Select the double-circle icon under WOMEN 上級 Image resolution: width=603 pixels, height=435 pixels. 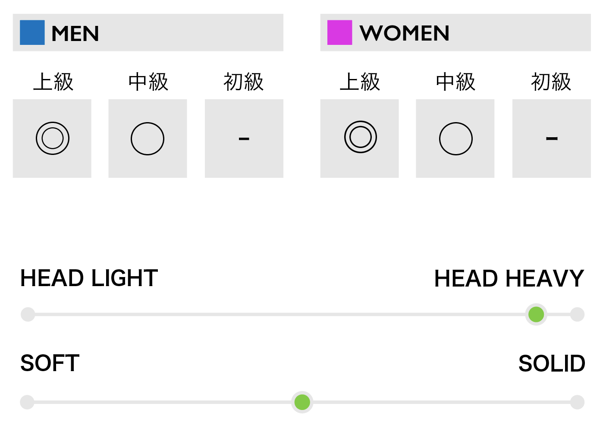pyautogui.click(x=361, y=137)
